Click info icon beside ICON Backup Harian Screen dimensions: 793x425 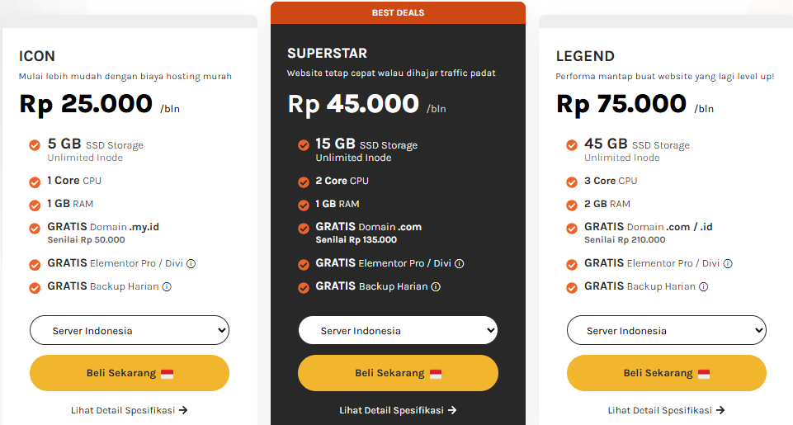point(167,287)
